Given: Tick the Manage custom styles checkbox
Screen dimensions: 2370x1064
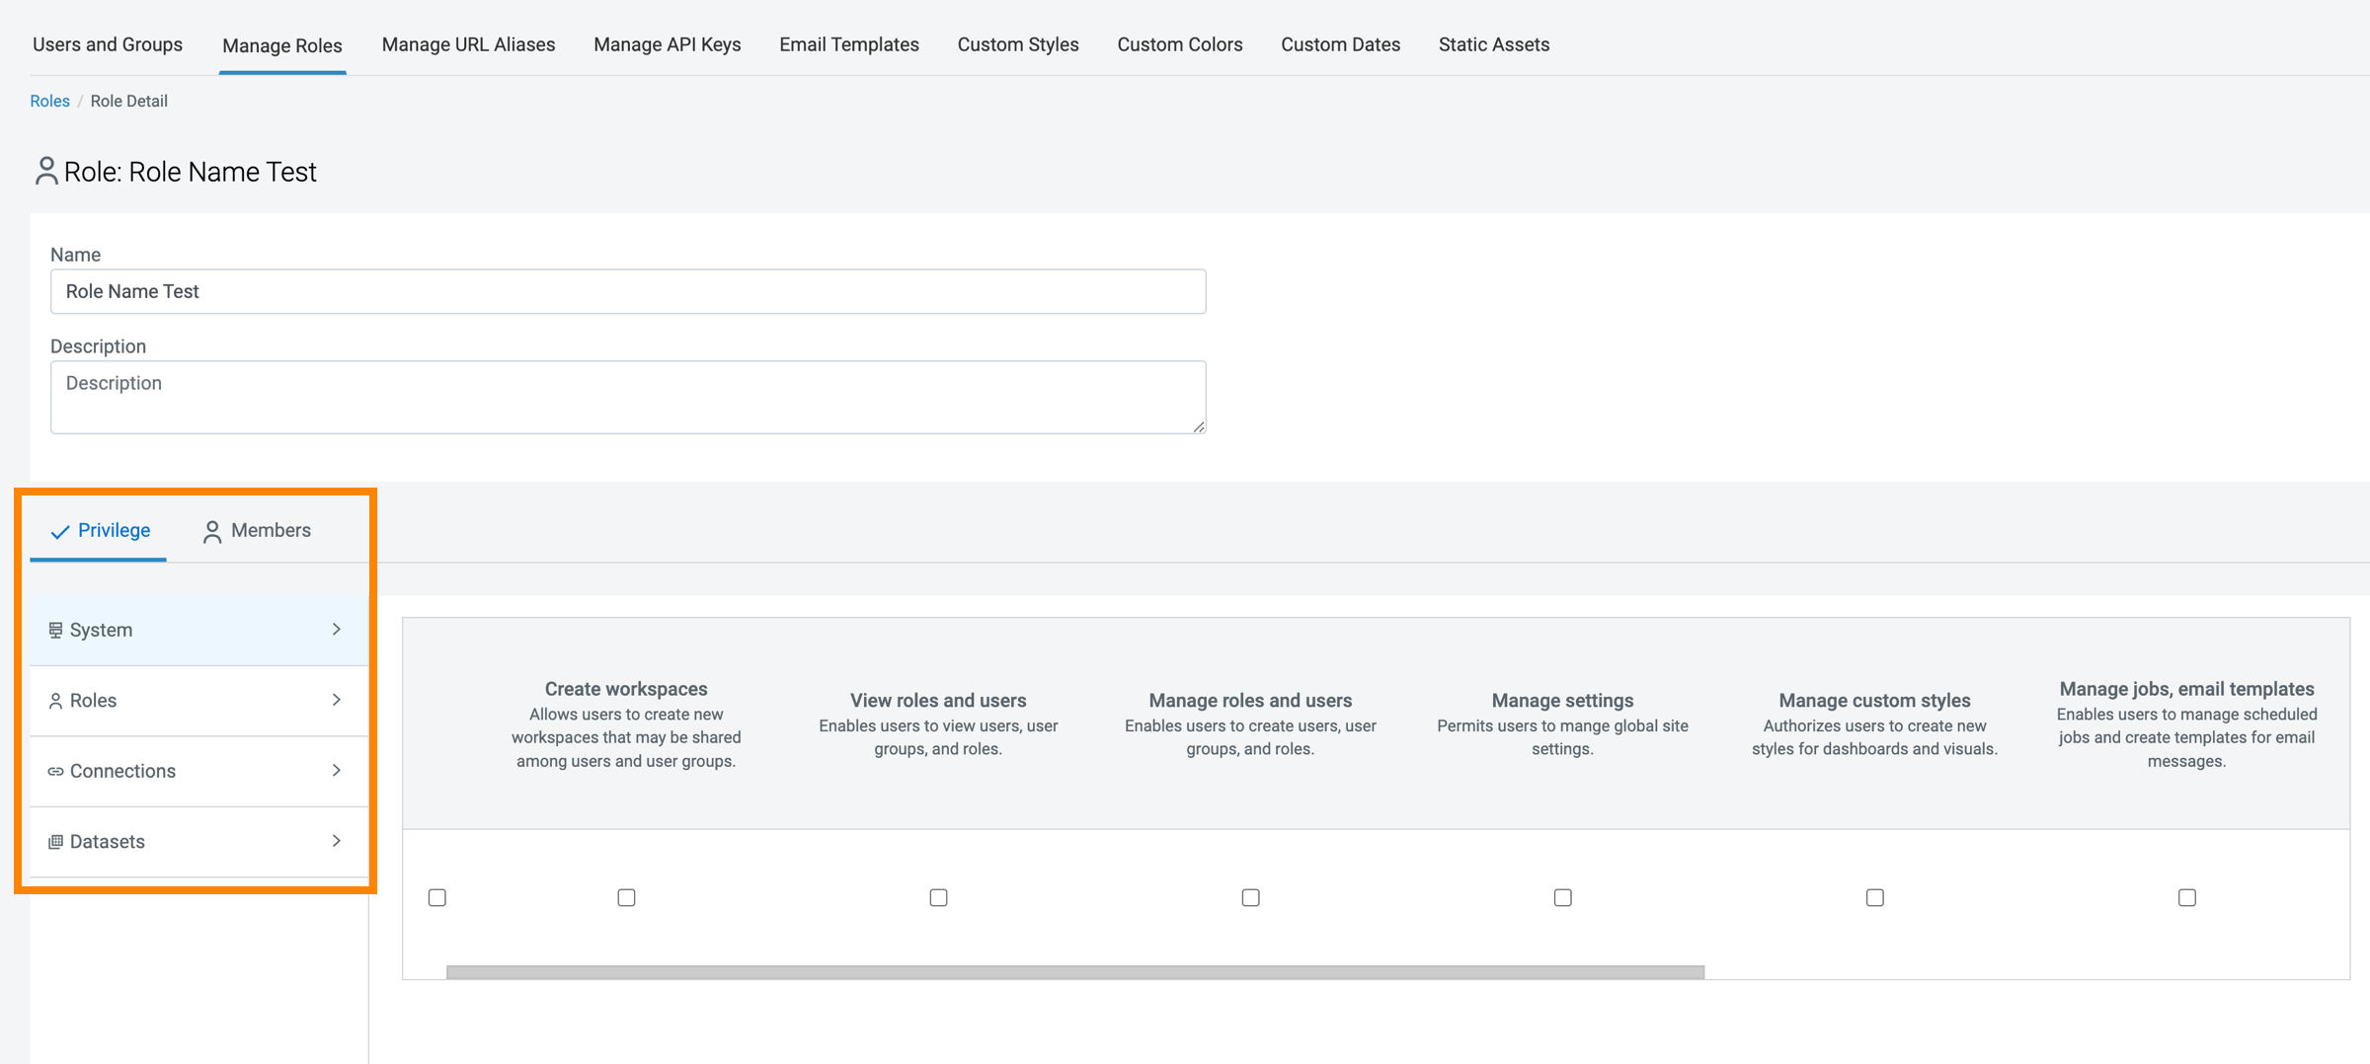Looking at the screenshot, I should point(1874,897).
